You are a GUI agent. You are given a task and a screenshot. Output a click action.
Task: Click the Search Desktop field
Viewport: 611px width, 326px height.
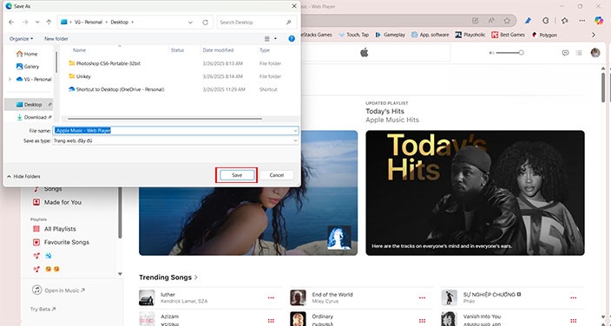point(256,23)
